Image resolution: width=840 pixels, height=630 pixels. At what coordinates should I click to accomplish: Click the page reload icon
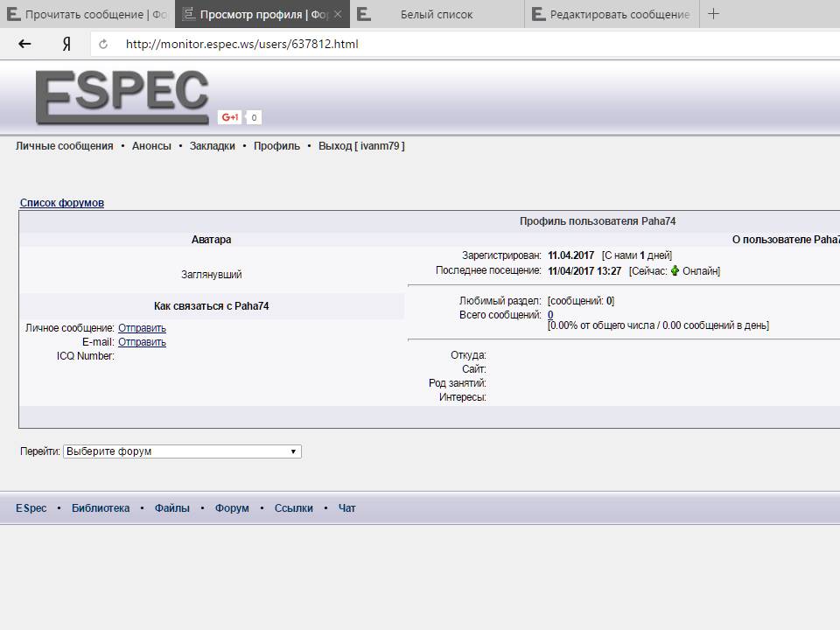103,44
